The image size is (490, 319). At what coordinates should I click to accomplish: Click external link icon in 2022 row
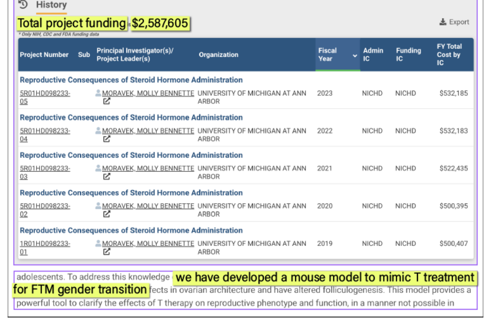107,139
